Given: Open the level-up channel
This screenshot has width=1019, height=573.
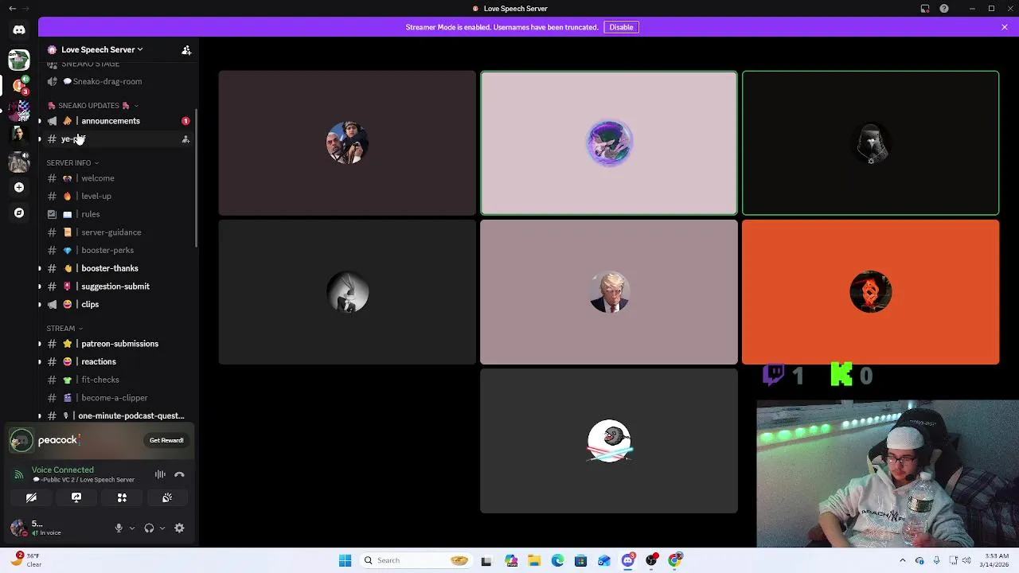Looking at the screenshot, I should pyautogui.click(x=117, y=196).
